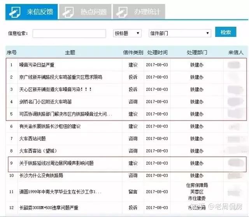Viewport: 249px width, 217px height.
Task: Open letter 长沙为什么没有铁路局
Action: pyautogui.click(x=41, y=176)
